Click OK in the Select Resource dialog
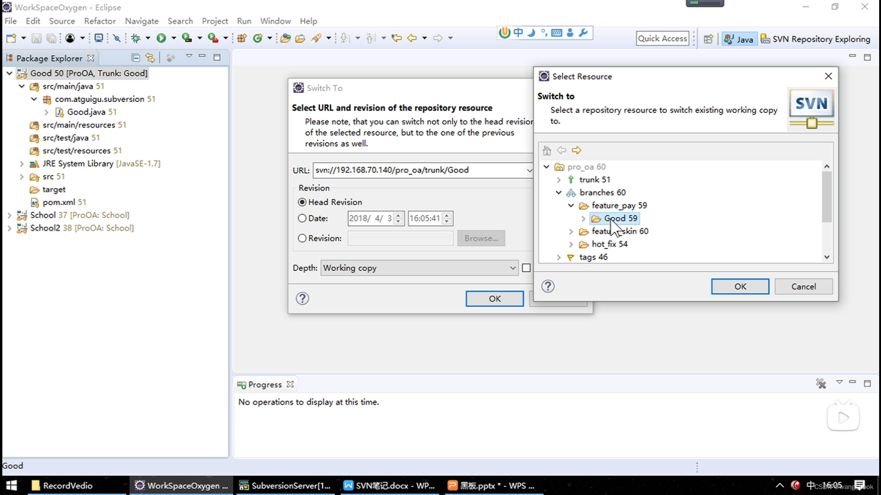This screenshot has height=495, width=881. click(x=740, y=286)
